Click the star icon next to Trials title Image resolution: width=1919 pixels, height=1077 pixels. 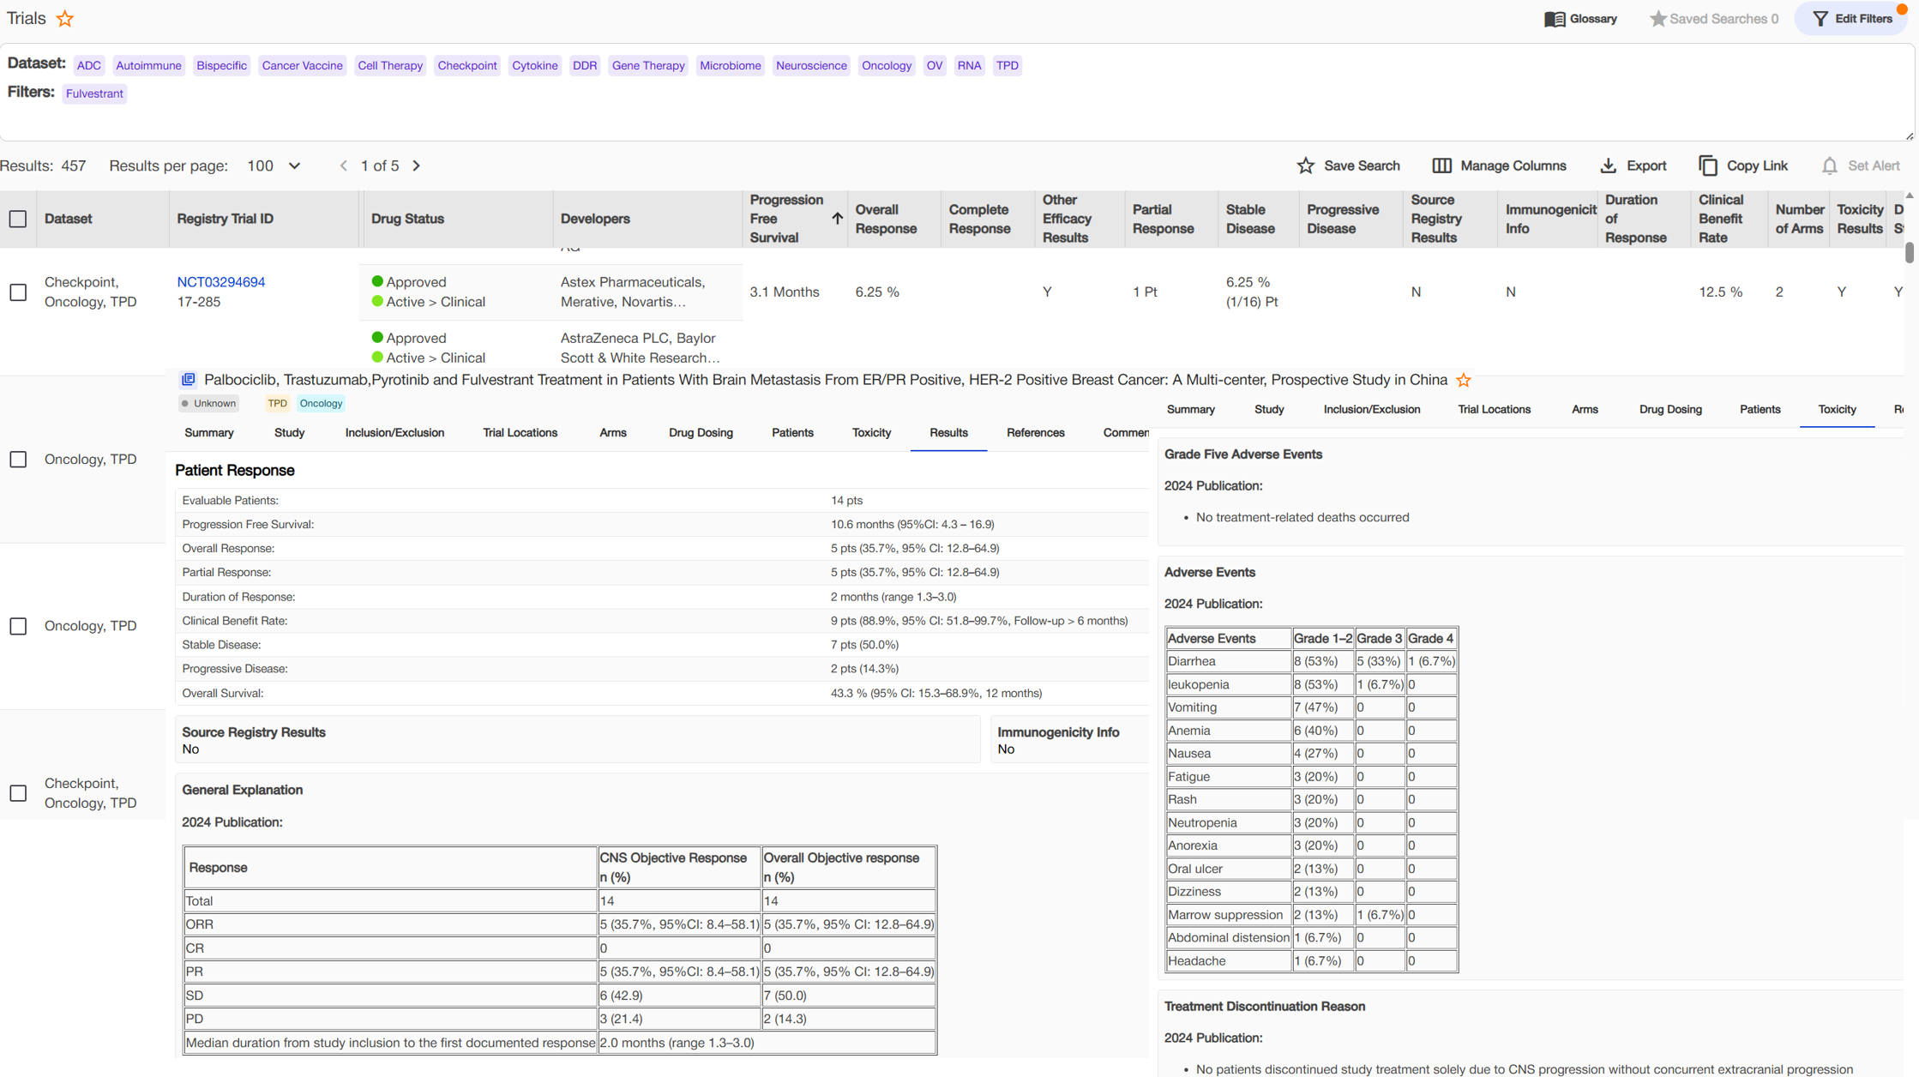pos(65,18)
